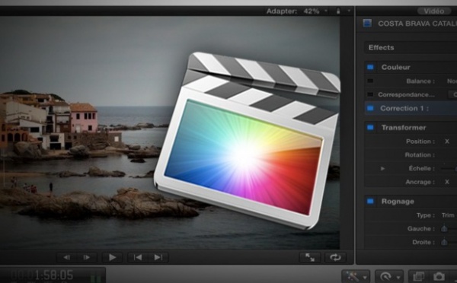Click the clip icon beside COSTA BRAVA

[x=367, y=23]
